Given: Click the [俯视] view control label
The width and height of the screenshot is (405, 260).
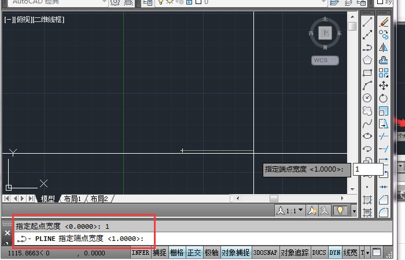Looking at the screenshot, I should point(24,20).
